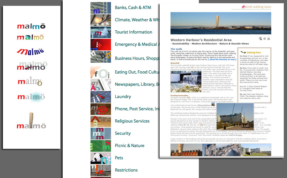Click the Security category icon
The width and height of the screenshot is (287, 178).
point(101,134)
